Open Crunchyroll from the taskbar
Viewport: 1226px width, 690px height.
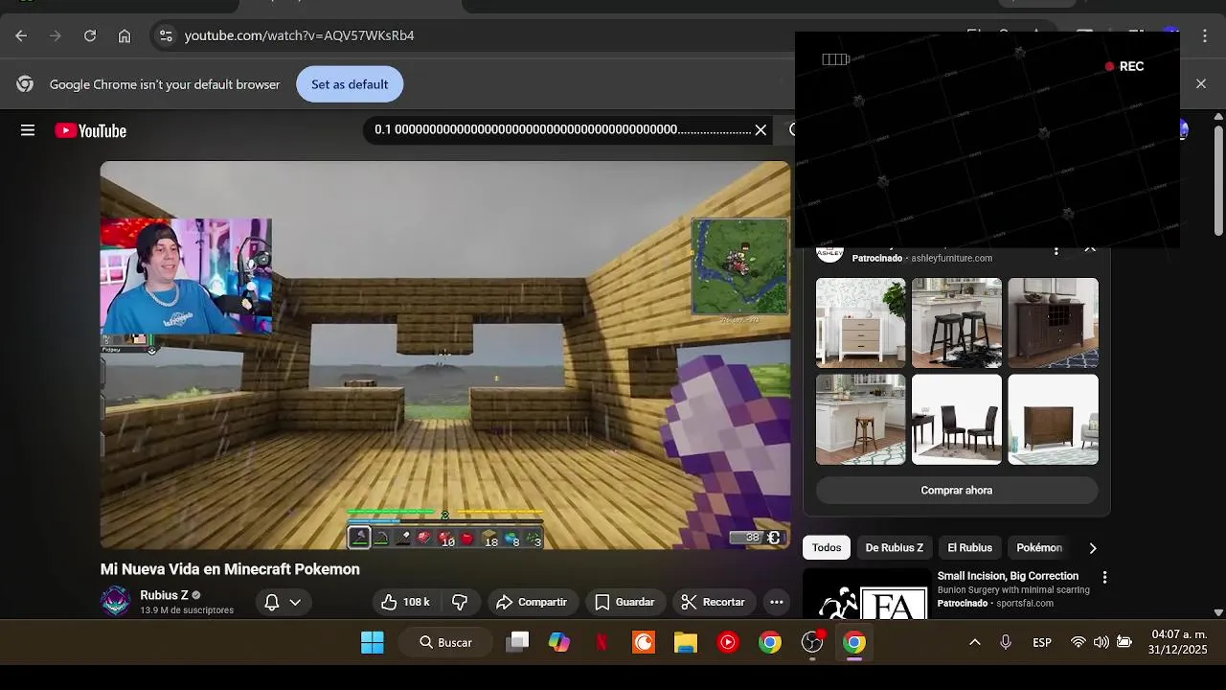coord(644,642)
